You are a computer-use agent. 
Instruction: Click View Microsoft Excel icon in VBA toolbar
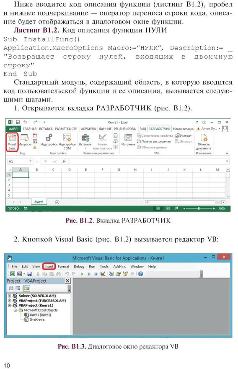(13, 274)
